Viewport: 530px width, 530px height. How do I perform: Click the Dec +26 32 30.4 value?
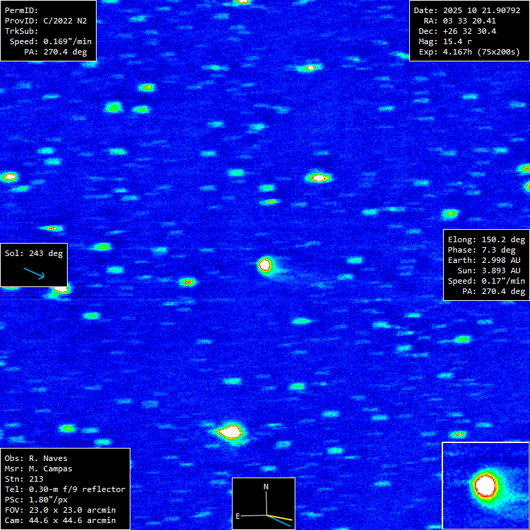pyautogui.click(x=469, y=31)
